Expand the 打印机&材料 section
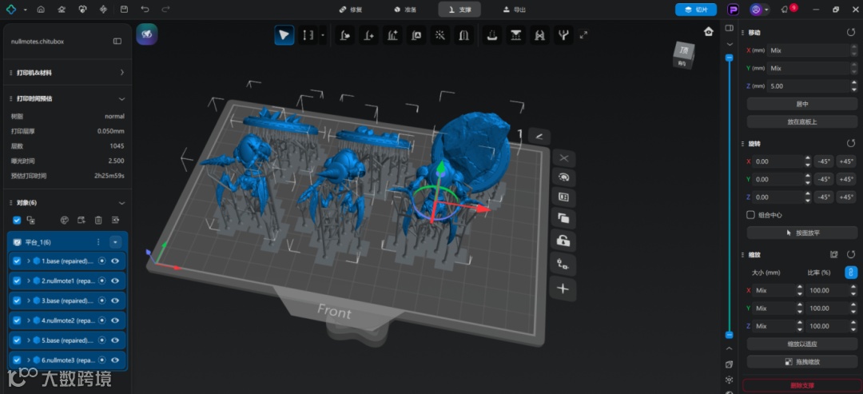Viewport: 863px width, 394px height. pos(122,73)
